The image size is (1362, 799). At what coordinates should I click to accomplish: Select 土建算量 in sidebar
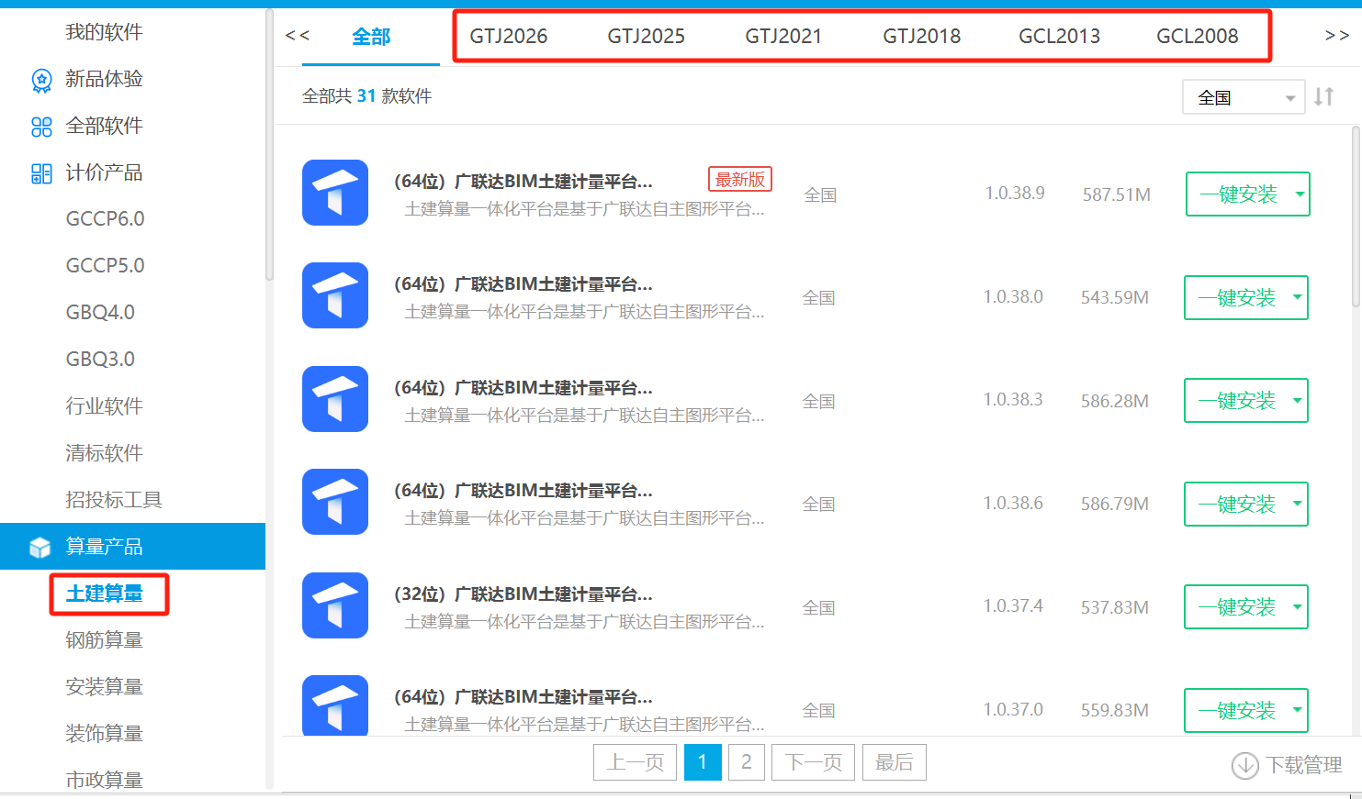(105, 594)
